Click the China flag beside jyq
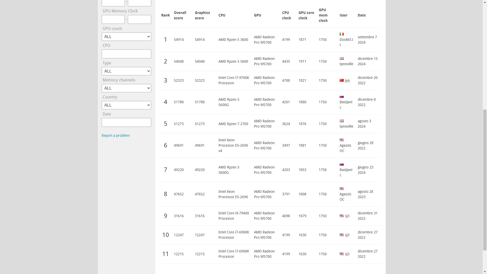This screenshot has height=274, width=487. 342,80
